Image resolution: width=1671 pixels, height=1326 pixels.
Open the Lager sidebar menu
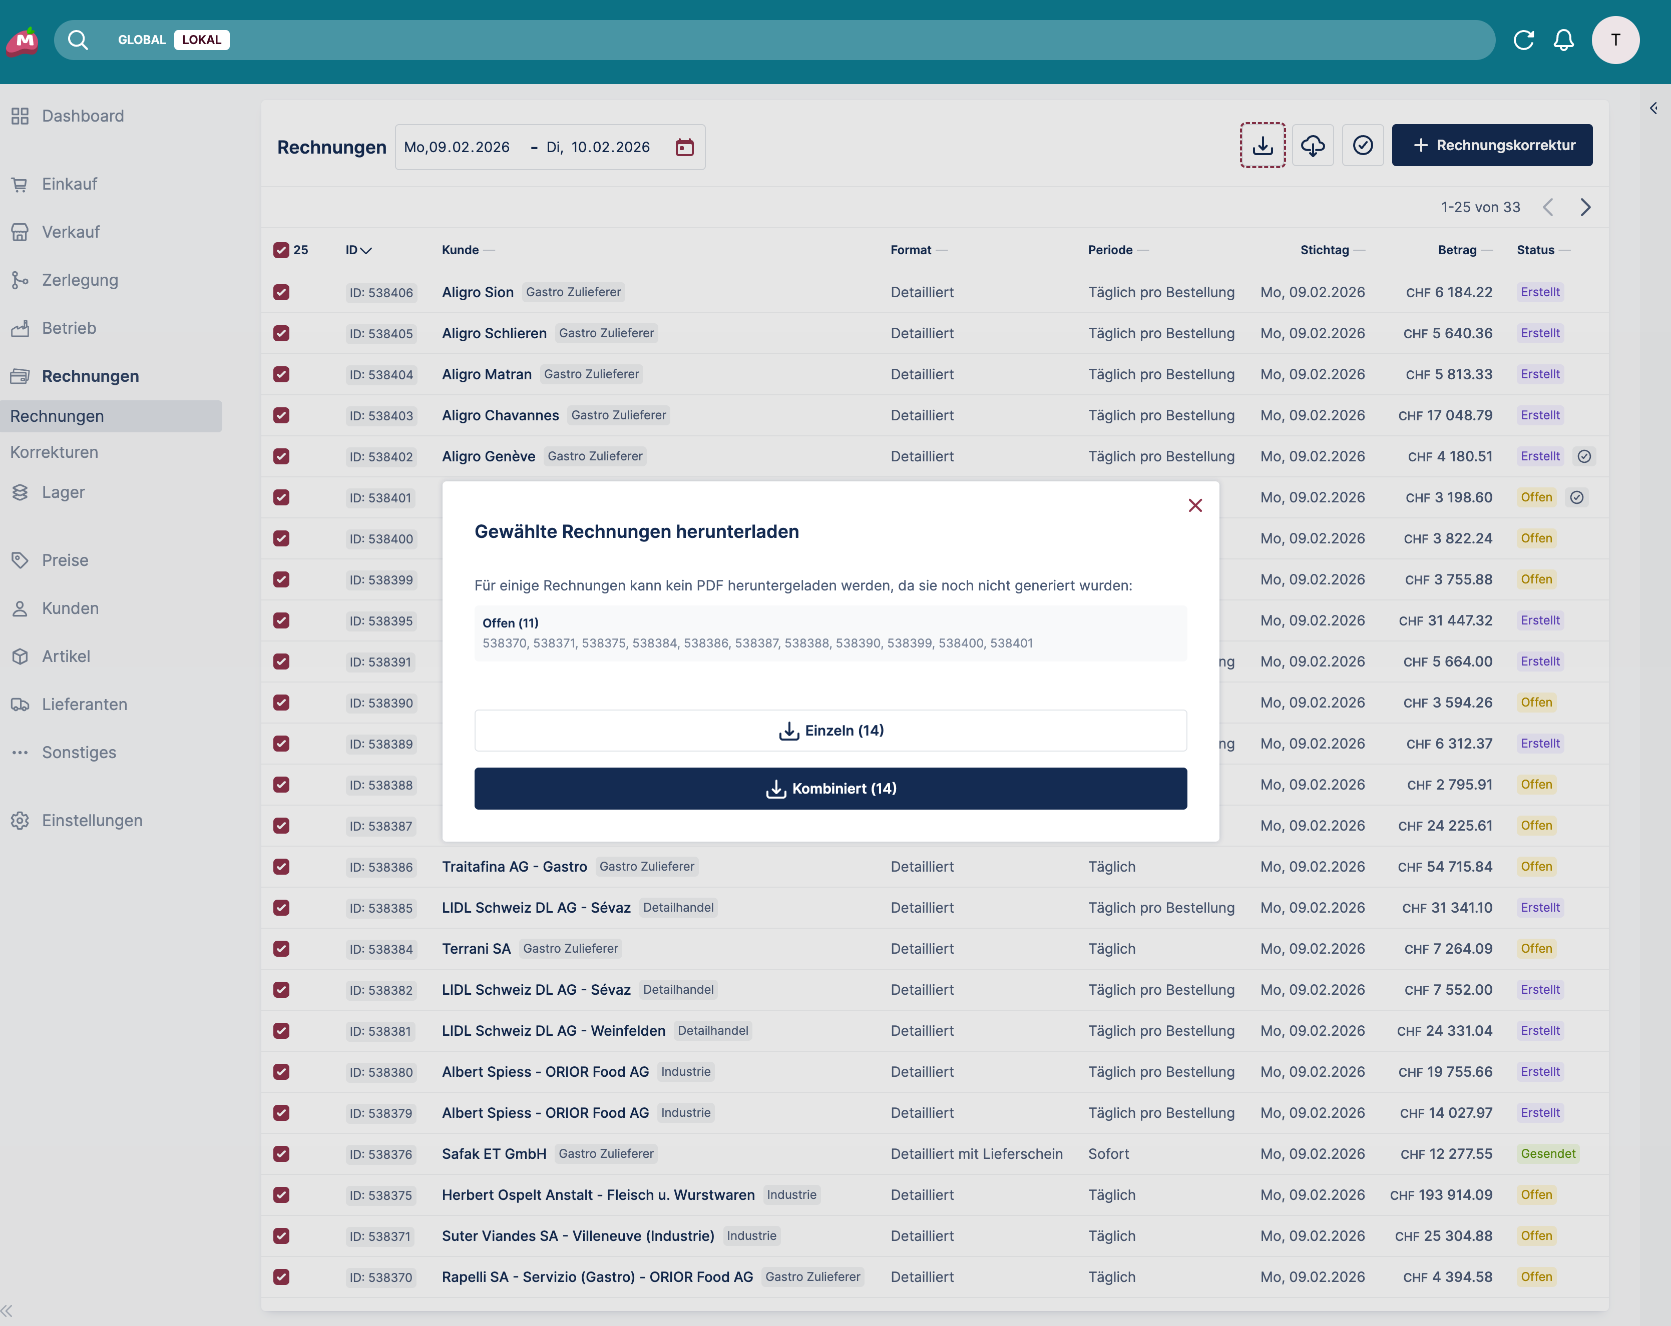pos(64,492)
